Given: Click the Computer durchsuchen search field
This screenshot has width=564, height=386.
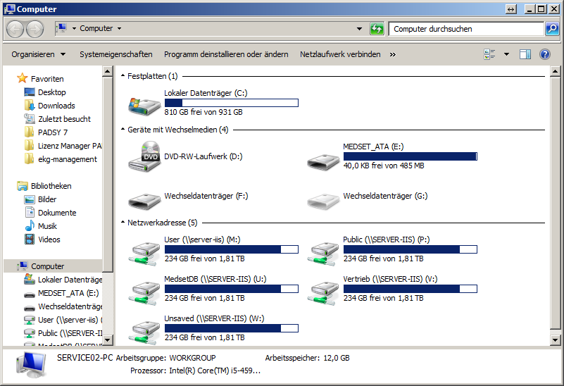Looking at the screenshot, I should pos(465,29).
